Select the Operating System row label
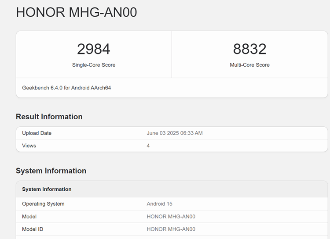The height and width of the screenshot is (239, 330). tap(43, 203)
